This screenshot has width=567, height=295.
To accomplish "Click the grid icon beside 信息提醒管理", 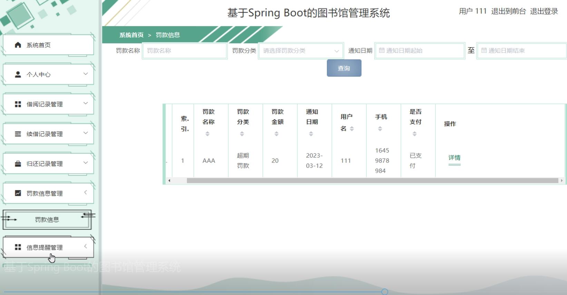I will [18, 247].
